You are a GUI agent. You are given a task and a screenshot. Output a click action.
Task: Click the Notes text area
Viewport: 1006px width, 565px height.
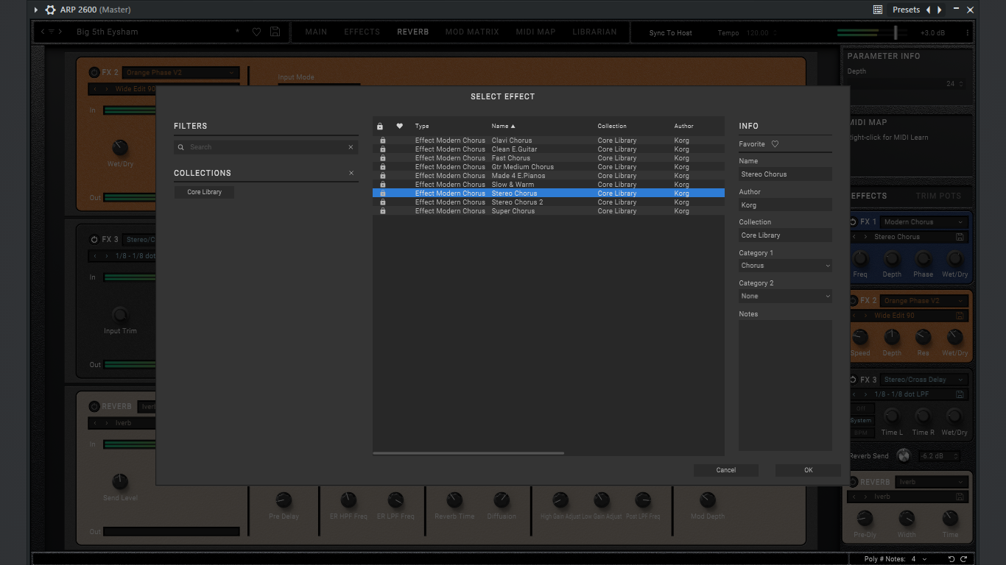click(785, 385)
